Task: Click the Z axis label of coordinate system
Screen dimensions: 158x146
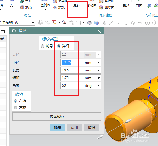Action: [151, 78]
